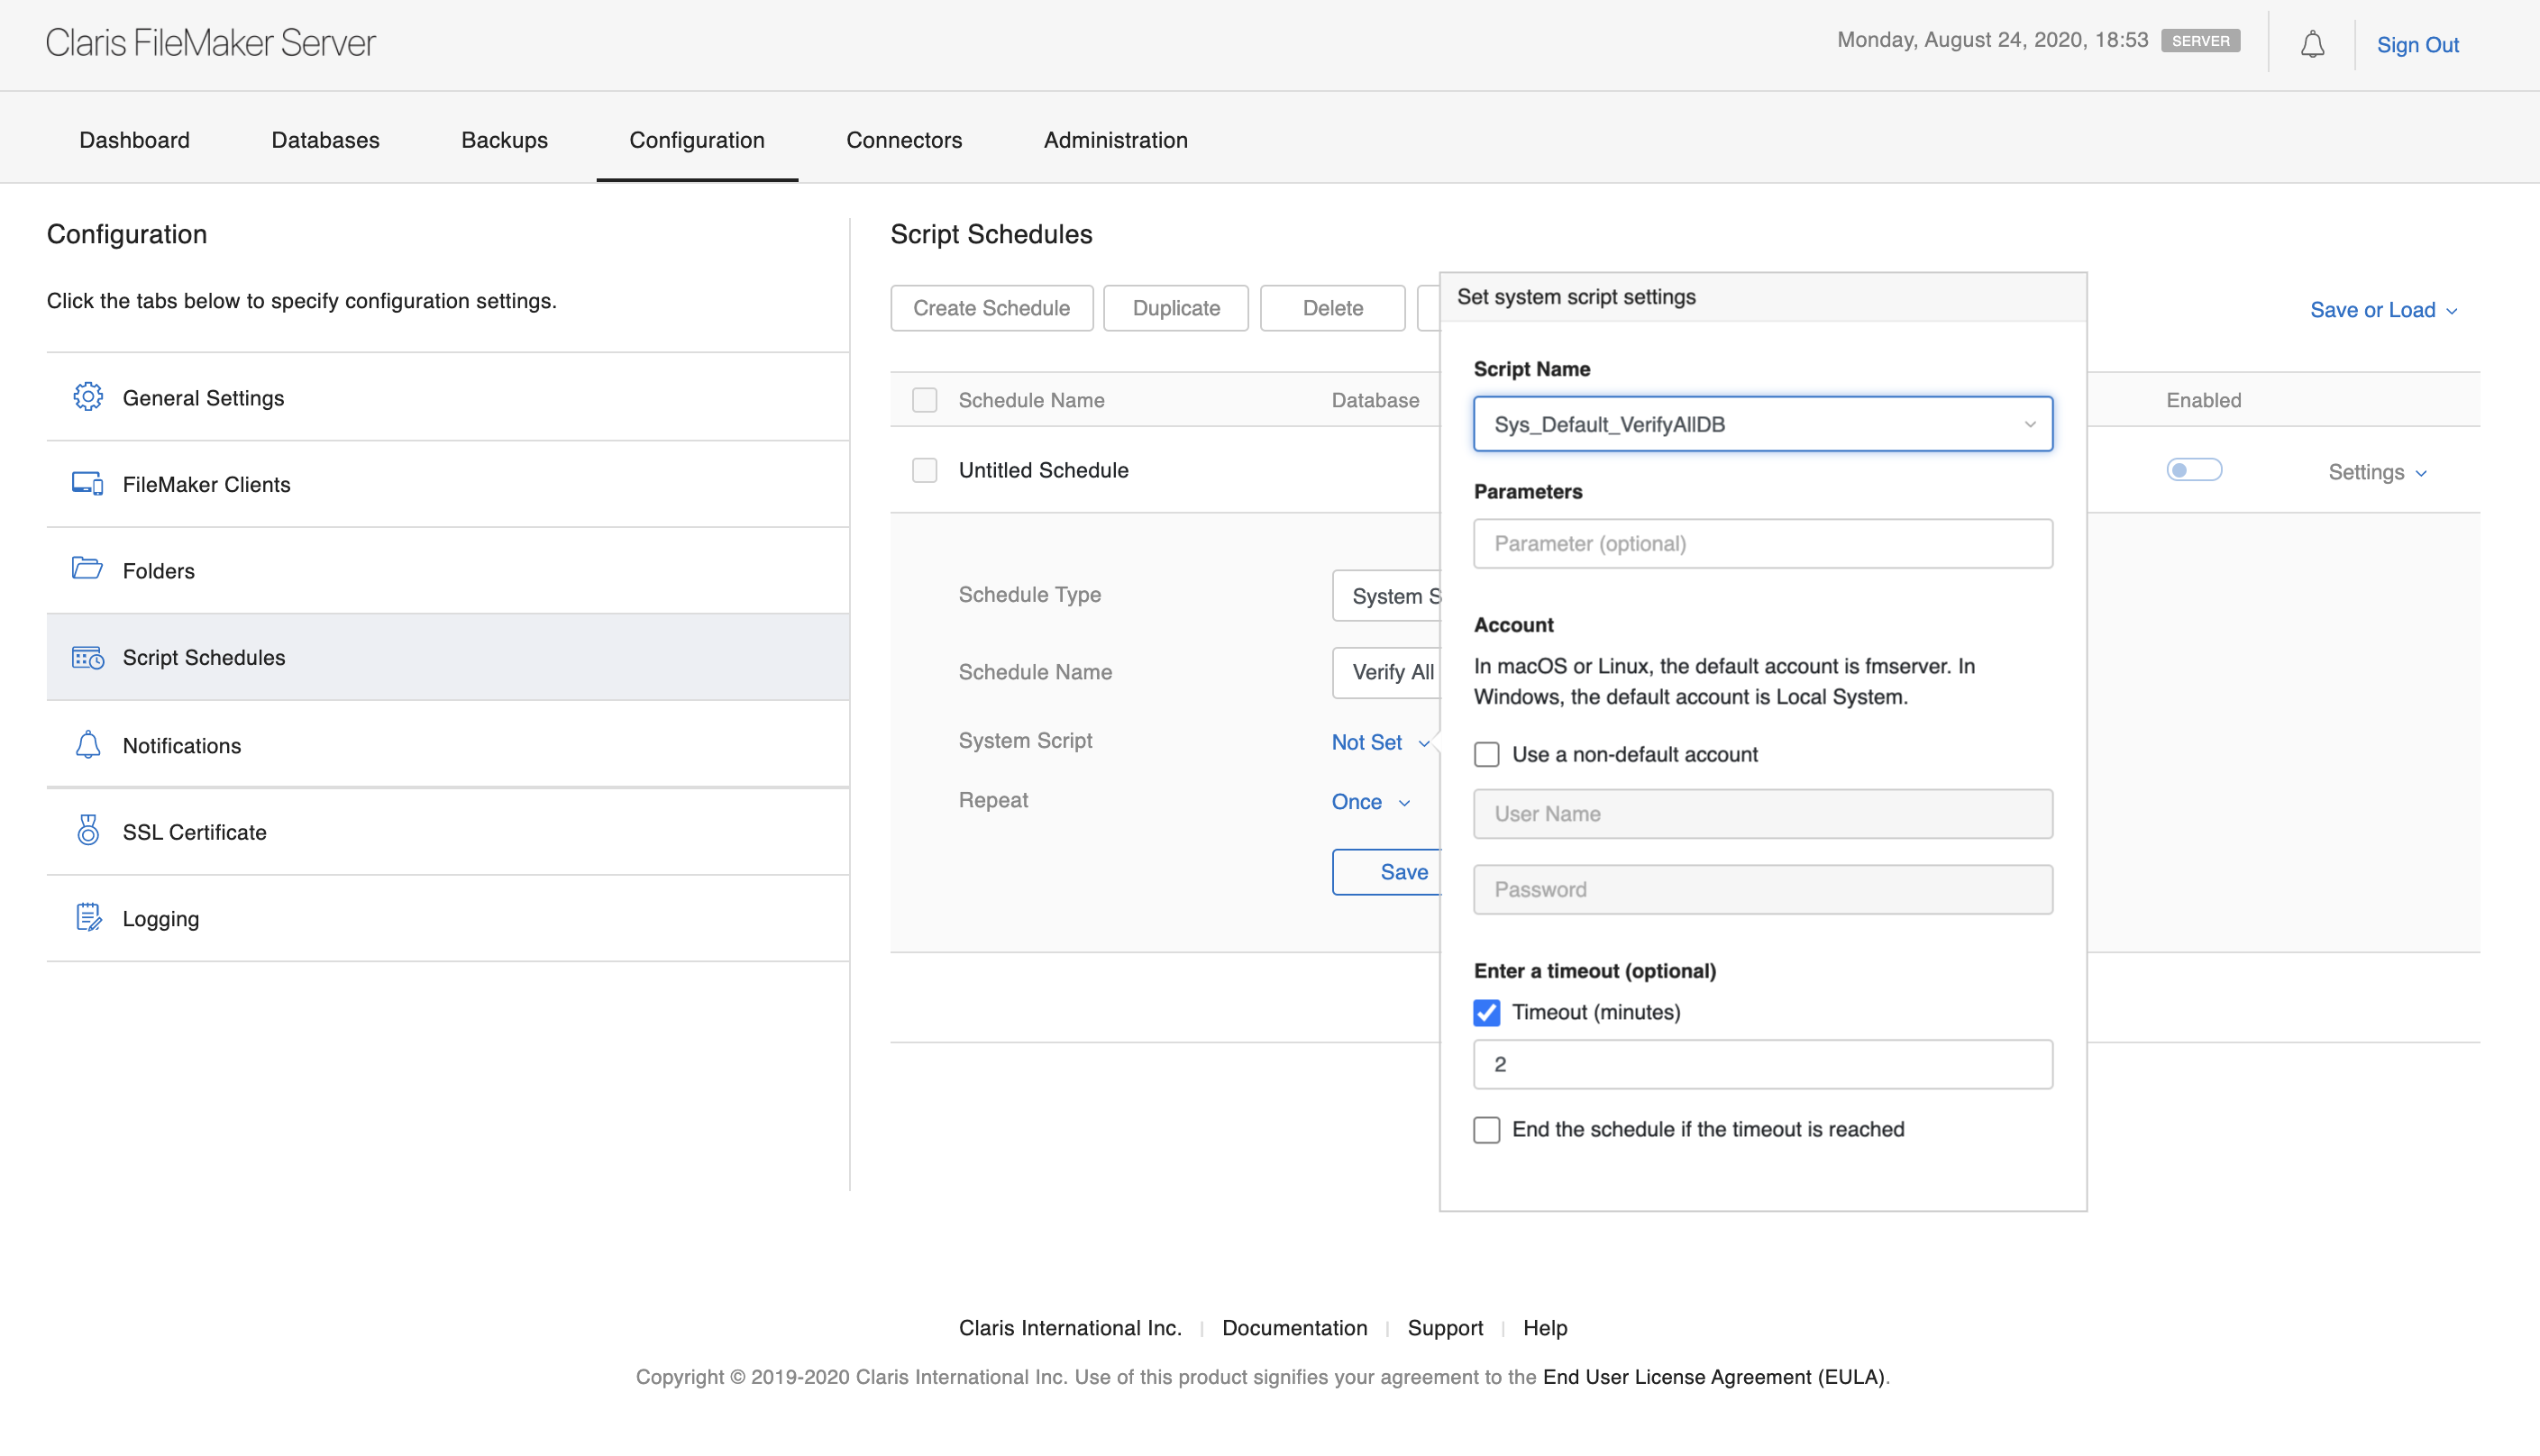Click the SSL Certificate medal icon
Viewport: 2540px width, 1456px height.
(88, 830)
